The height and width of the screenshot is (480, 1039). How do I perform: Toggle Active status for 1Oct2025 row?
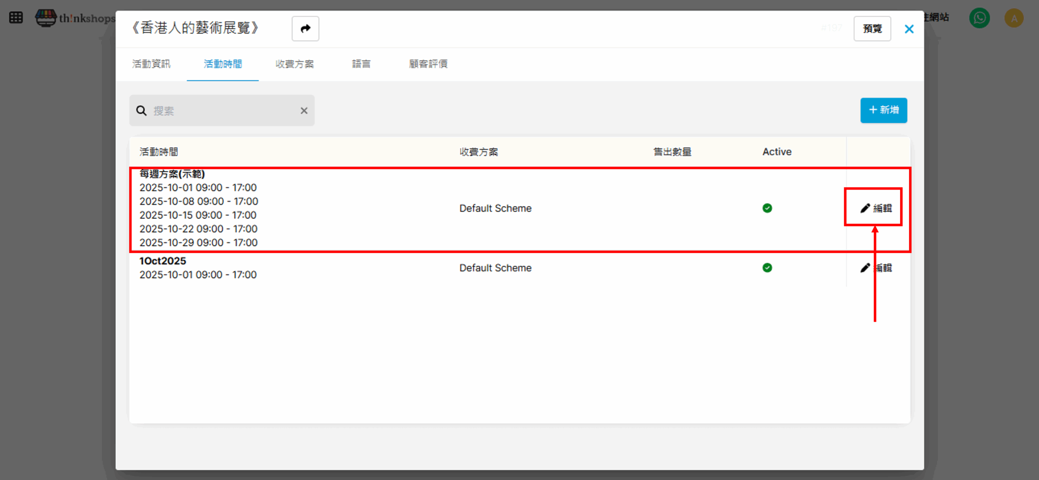tap(767, 268)
